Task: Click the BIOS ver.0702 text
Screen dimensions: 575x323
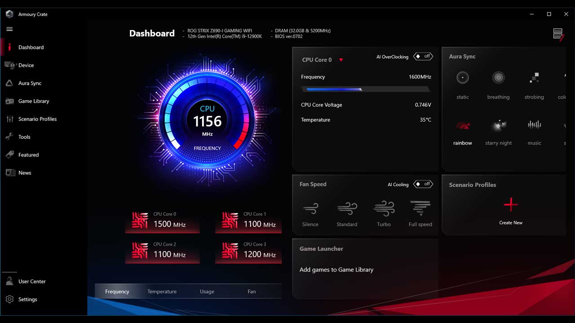Action: click(289, 36)
